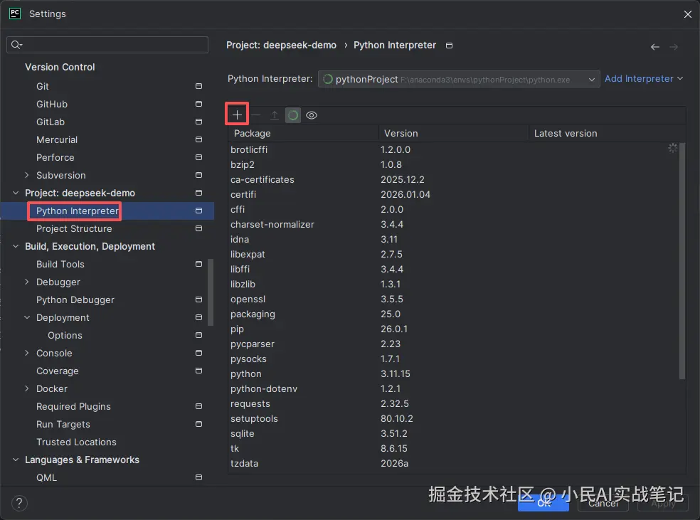Click the project-level icon on Build Tools row
The image size is (700, 520).
[198, 264]
